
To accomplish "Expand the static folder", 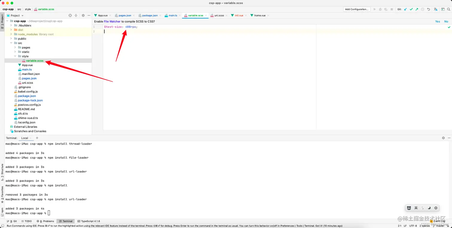I will (15, 52).
